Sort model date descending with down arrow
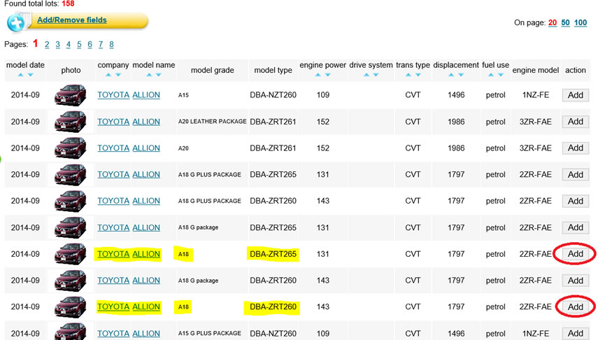Viewport: 598px width, 340px height. pyautogui.click(x=30, y=75)
